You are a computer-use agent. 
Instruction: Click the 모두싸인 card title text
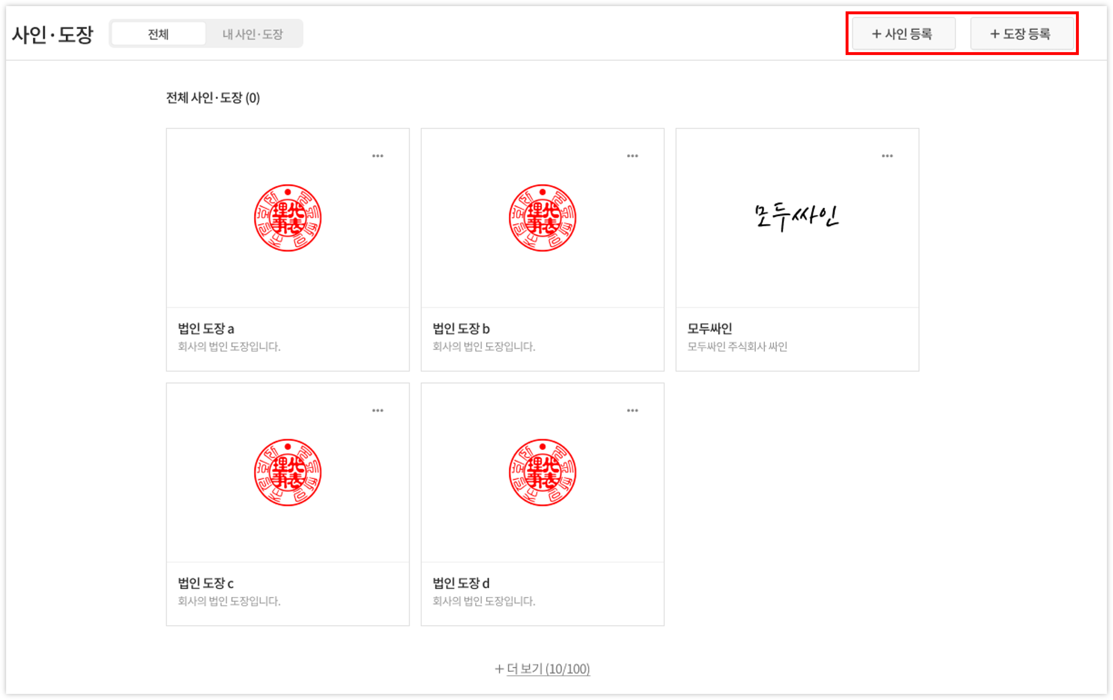(710, 329)
